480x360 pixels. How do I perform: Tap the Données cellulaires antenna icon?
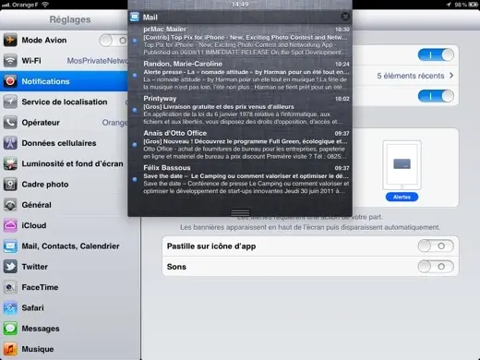click(x=10, y=143)
